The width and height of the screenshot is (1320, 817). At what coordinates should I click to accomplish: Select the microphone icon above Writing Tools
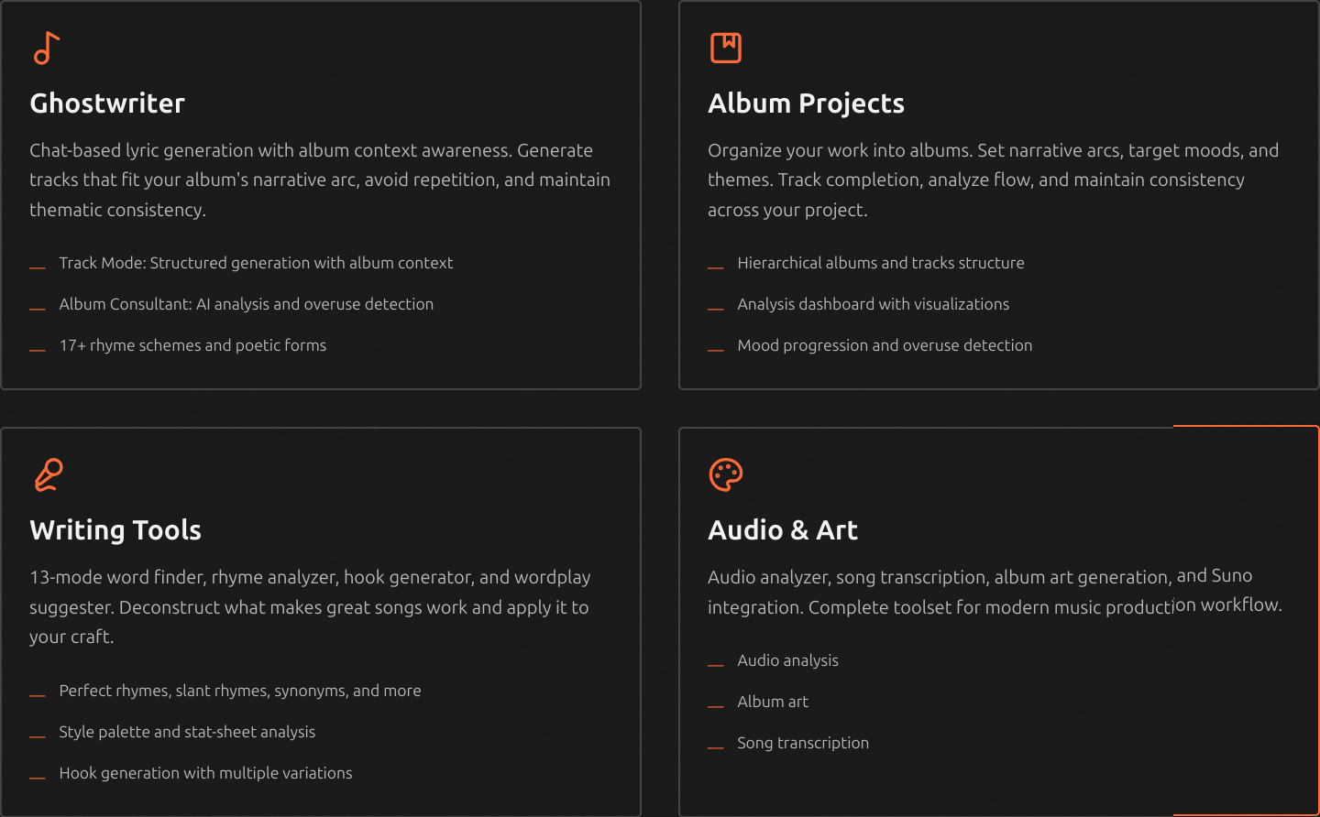(48, 474)
